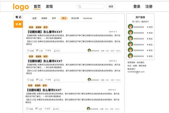This screenshot has height=113, width=169.
Task: Click the share 分享 icon in first post
Action: (37, 50)
